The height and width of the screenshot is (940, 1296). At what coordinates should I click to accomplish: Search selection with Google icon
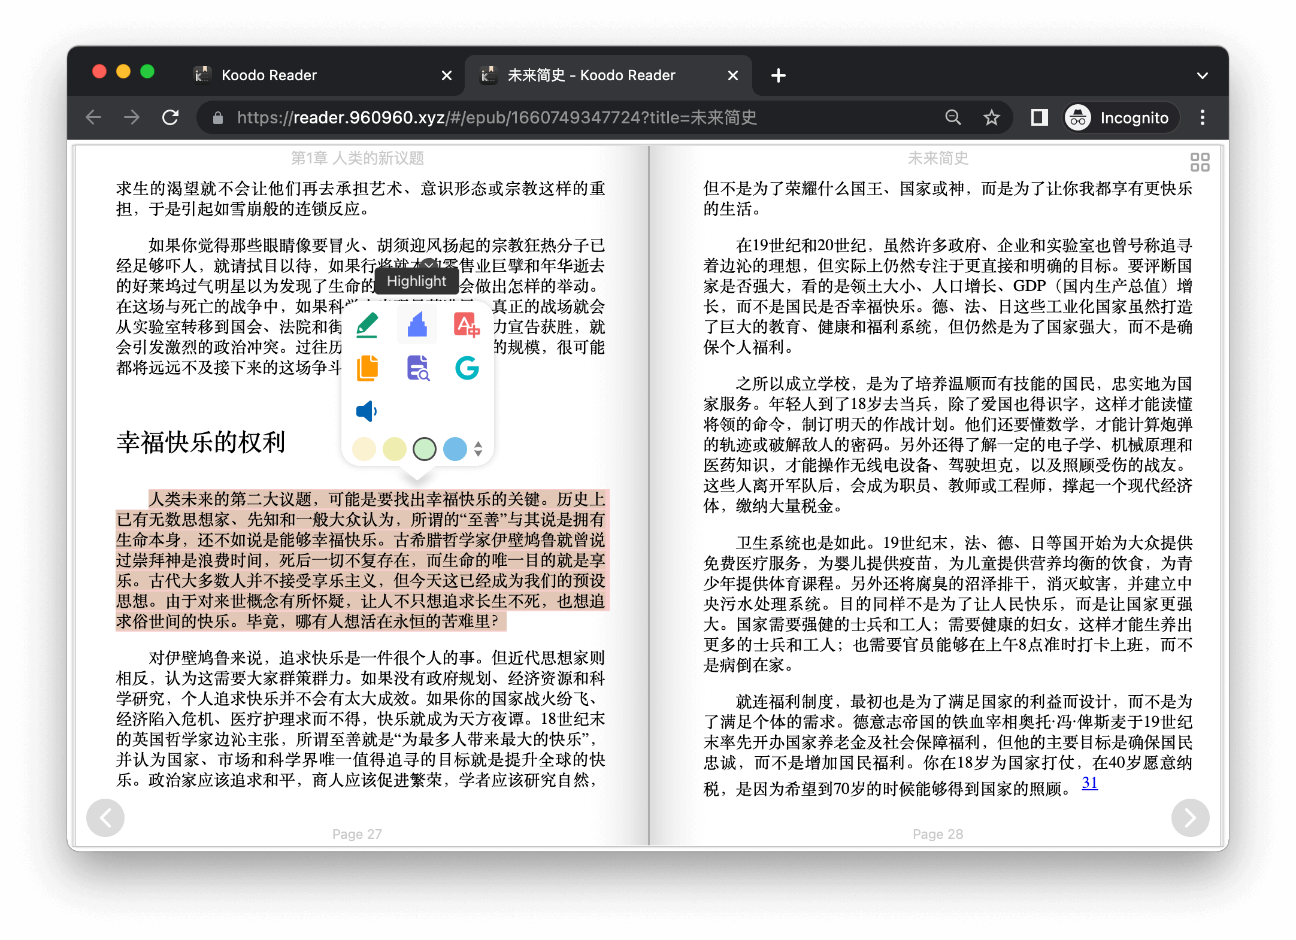coord(467,368)
